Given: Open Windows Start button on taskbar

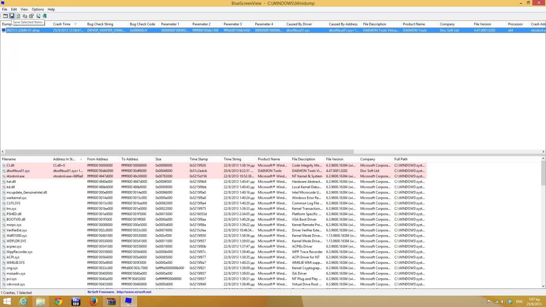Looking at the screenshot, I should coord(7,301).
